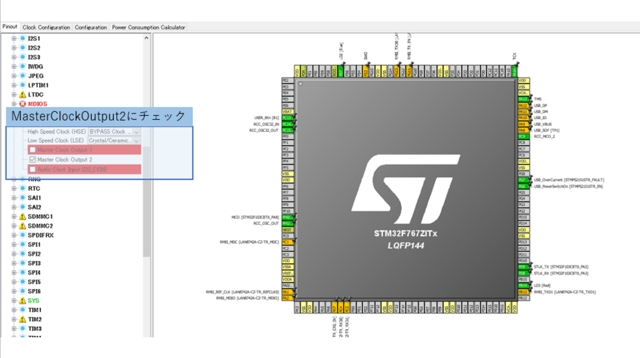Click the MDIOS red error icon
This screenshot has width=640, height=358.
(22, 104)
